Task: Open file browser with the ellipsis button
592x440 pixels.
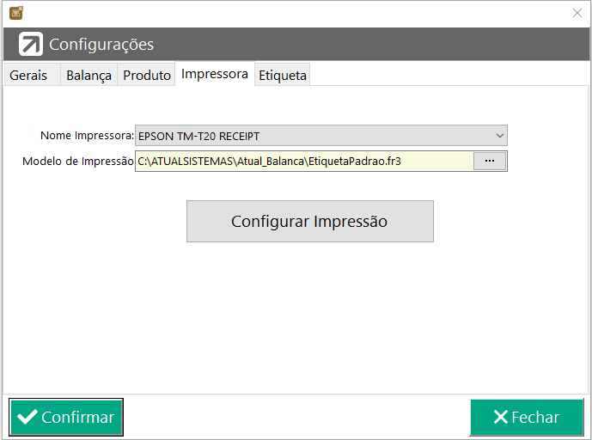Action: pos(490,162)
